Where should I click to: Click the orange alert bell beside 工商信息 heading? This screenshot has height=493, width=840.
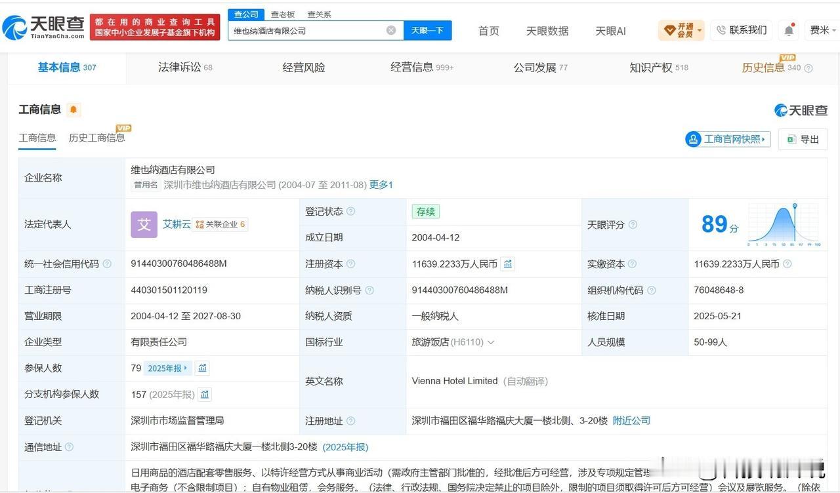click(x=73, y=109)
